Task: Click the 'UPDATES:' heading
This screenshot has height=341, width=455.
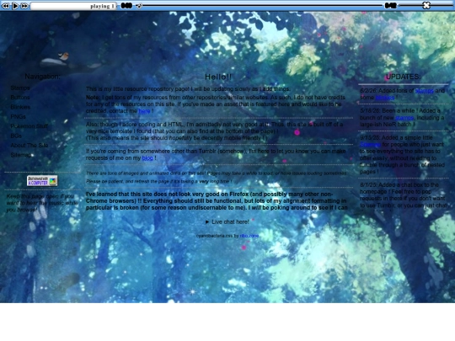Action: [x=403, y=77]
